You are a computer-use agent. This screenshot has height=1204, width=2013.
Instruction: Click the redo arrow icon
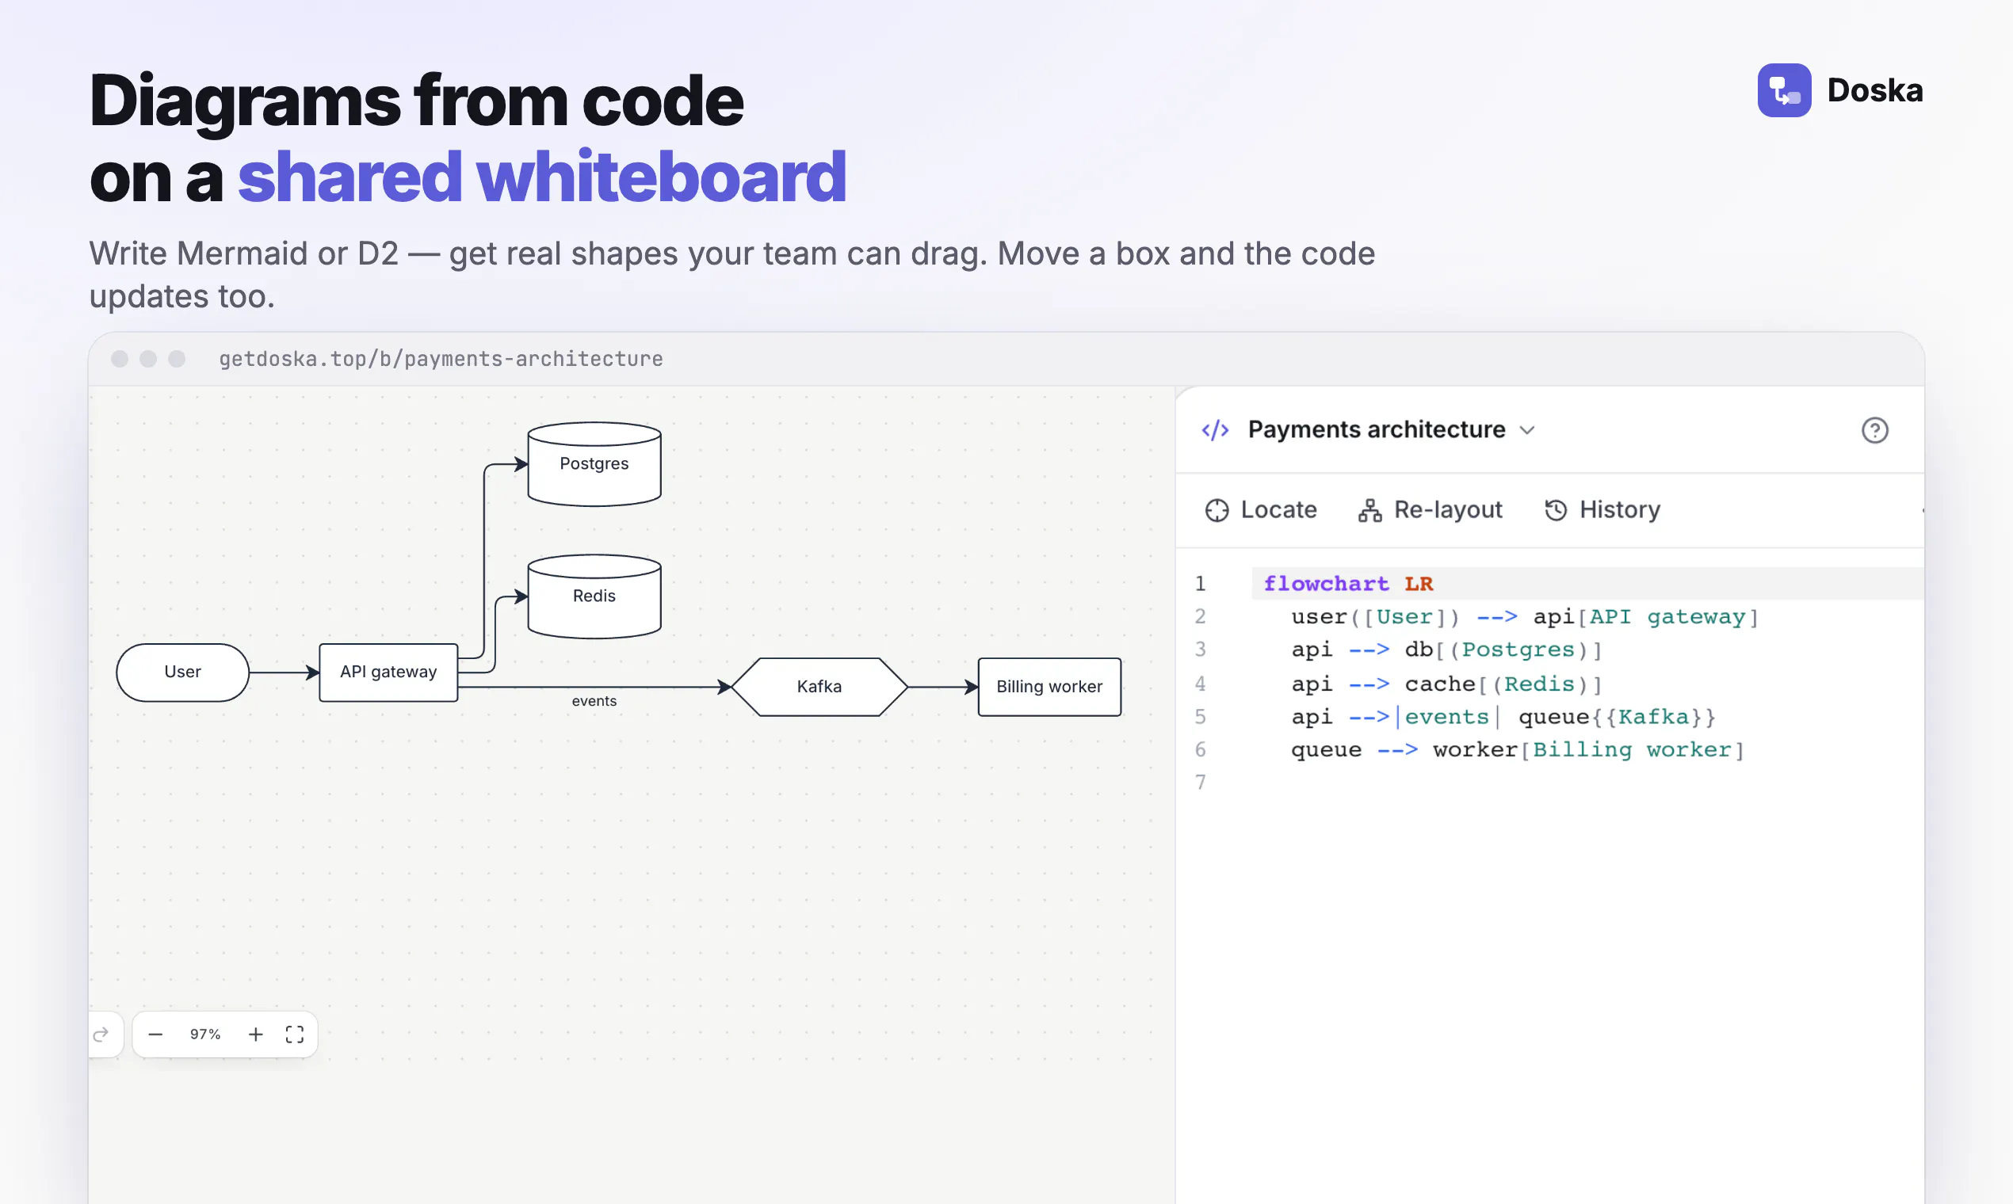click(101, 1034)
